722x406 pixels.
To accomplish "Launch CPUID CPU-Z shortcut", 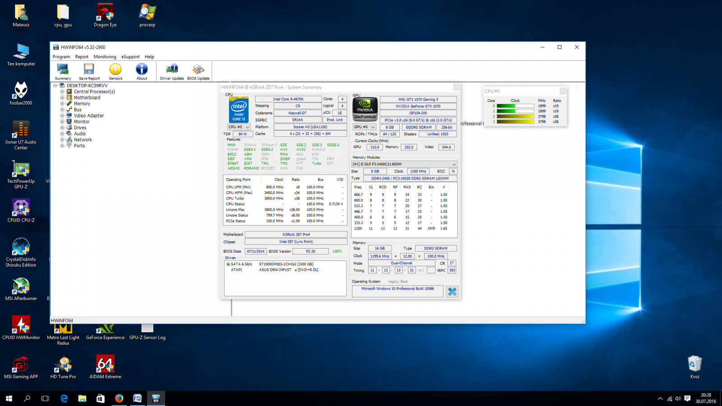I will (x=21, y=211).
